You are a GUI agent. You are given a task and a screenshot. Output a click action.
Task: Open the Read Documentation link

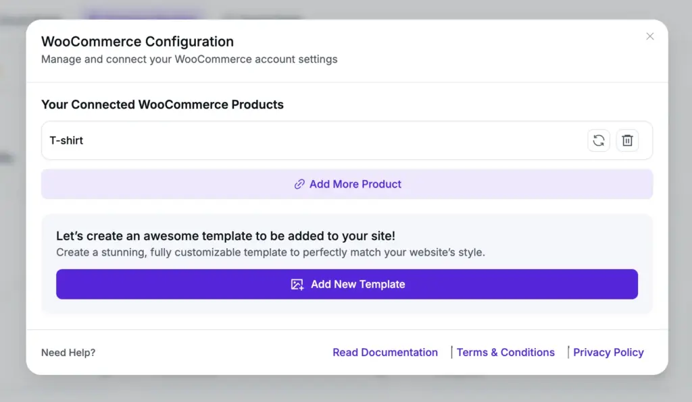pyautogui.click(x=385, y=352)
